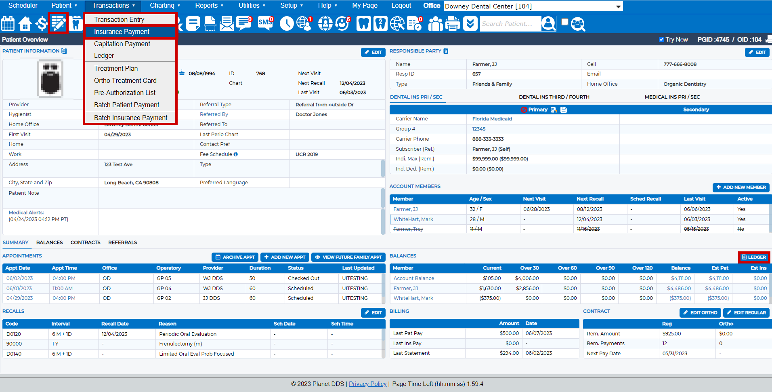Open the home icon in the toolbar
Viewport: 772px width, 392px height.
coord(25,23)
